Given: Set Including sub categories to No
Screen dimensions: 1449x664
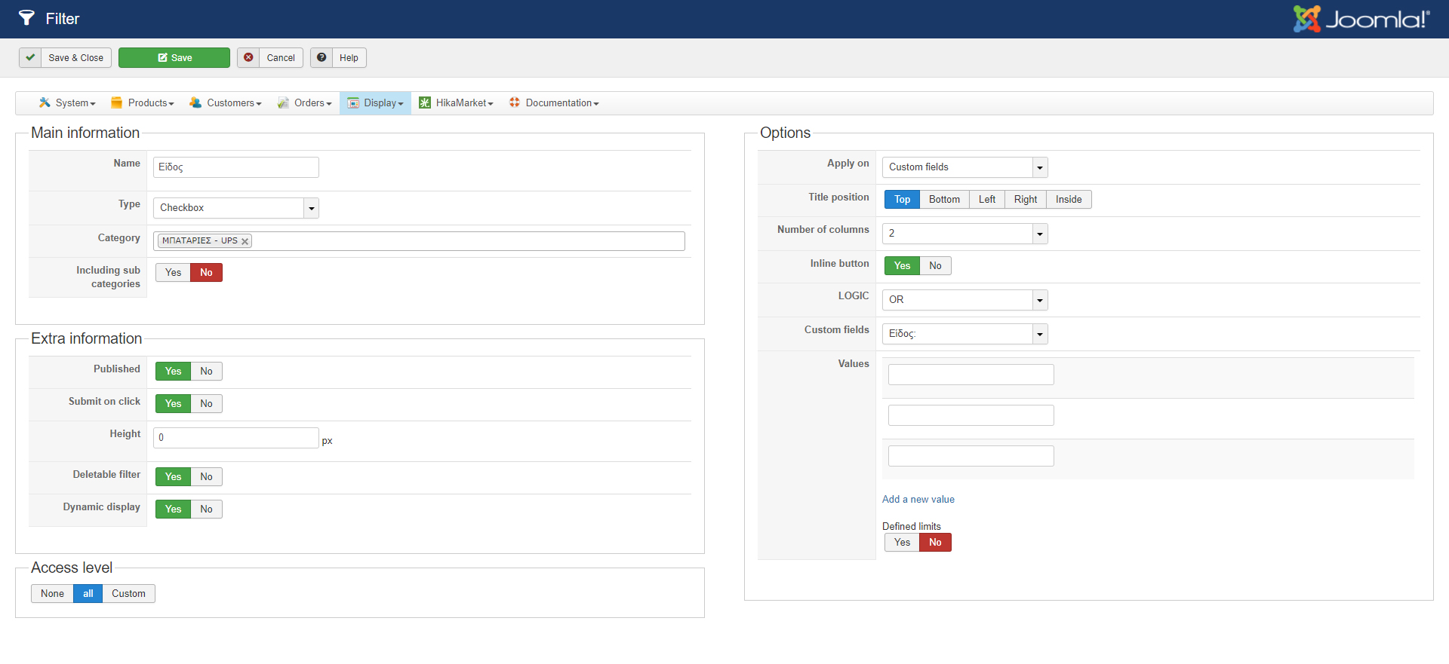Looking at the screenshot, I should 206,272.
